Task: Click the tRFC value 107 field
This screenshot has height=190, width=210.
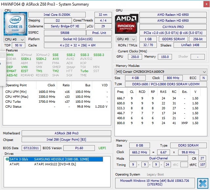Action: pyautogui.click(x=202, y=164)
